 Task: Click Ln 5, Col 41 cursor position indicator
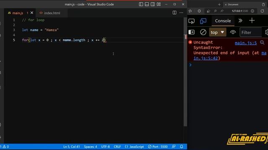coord(72,147)
